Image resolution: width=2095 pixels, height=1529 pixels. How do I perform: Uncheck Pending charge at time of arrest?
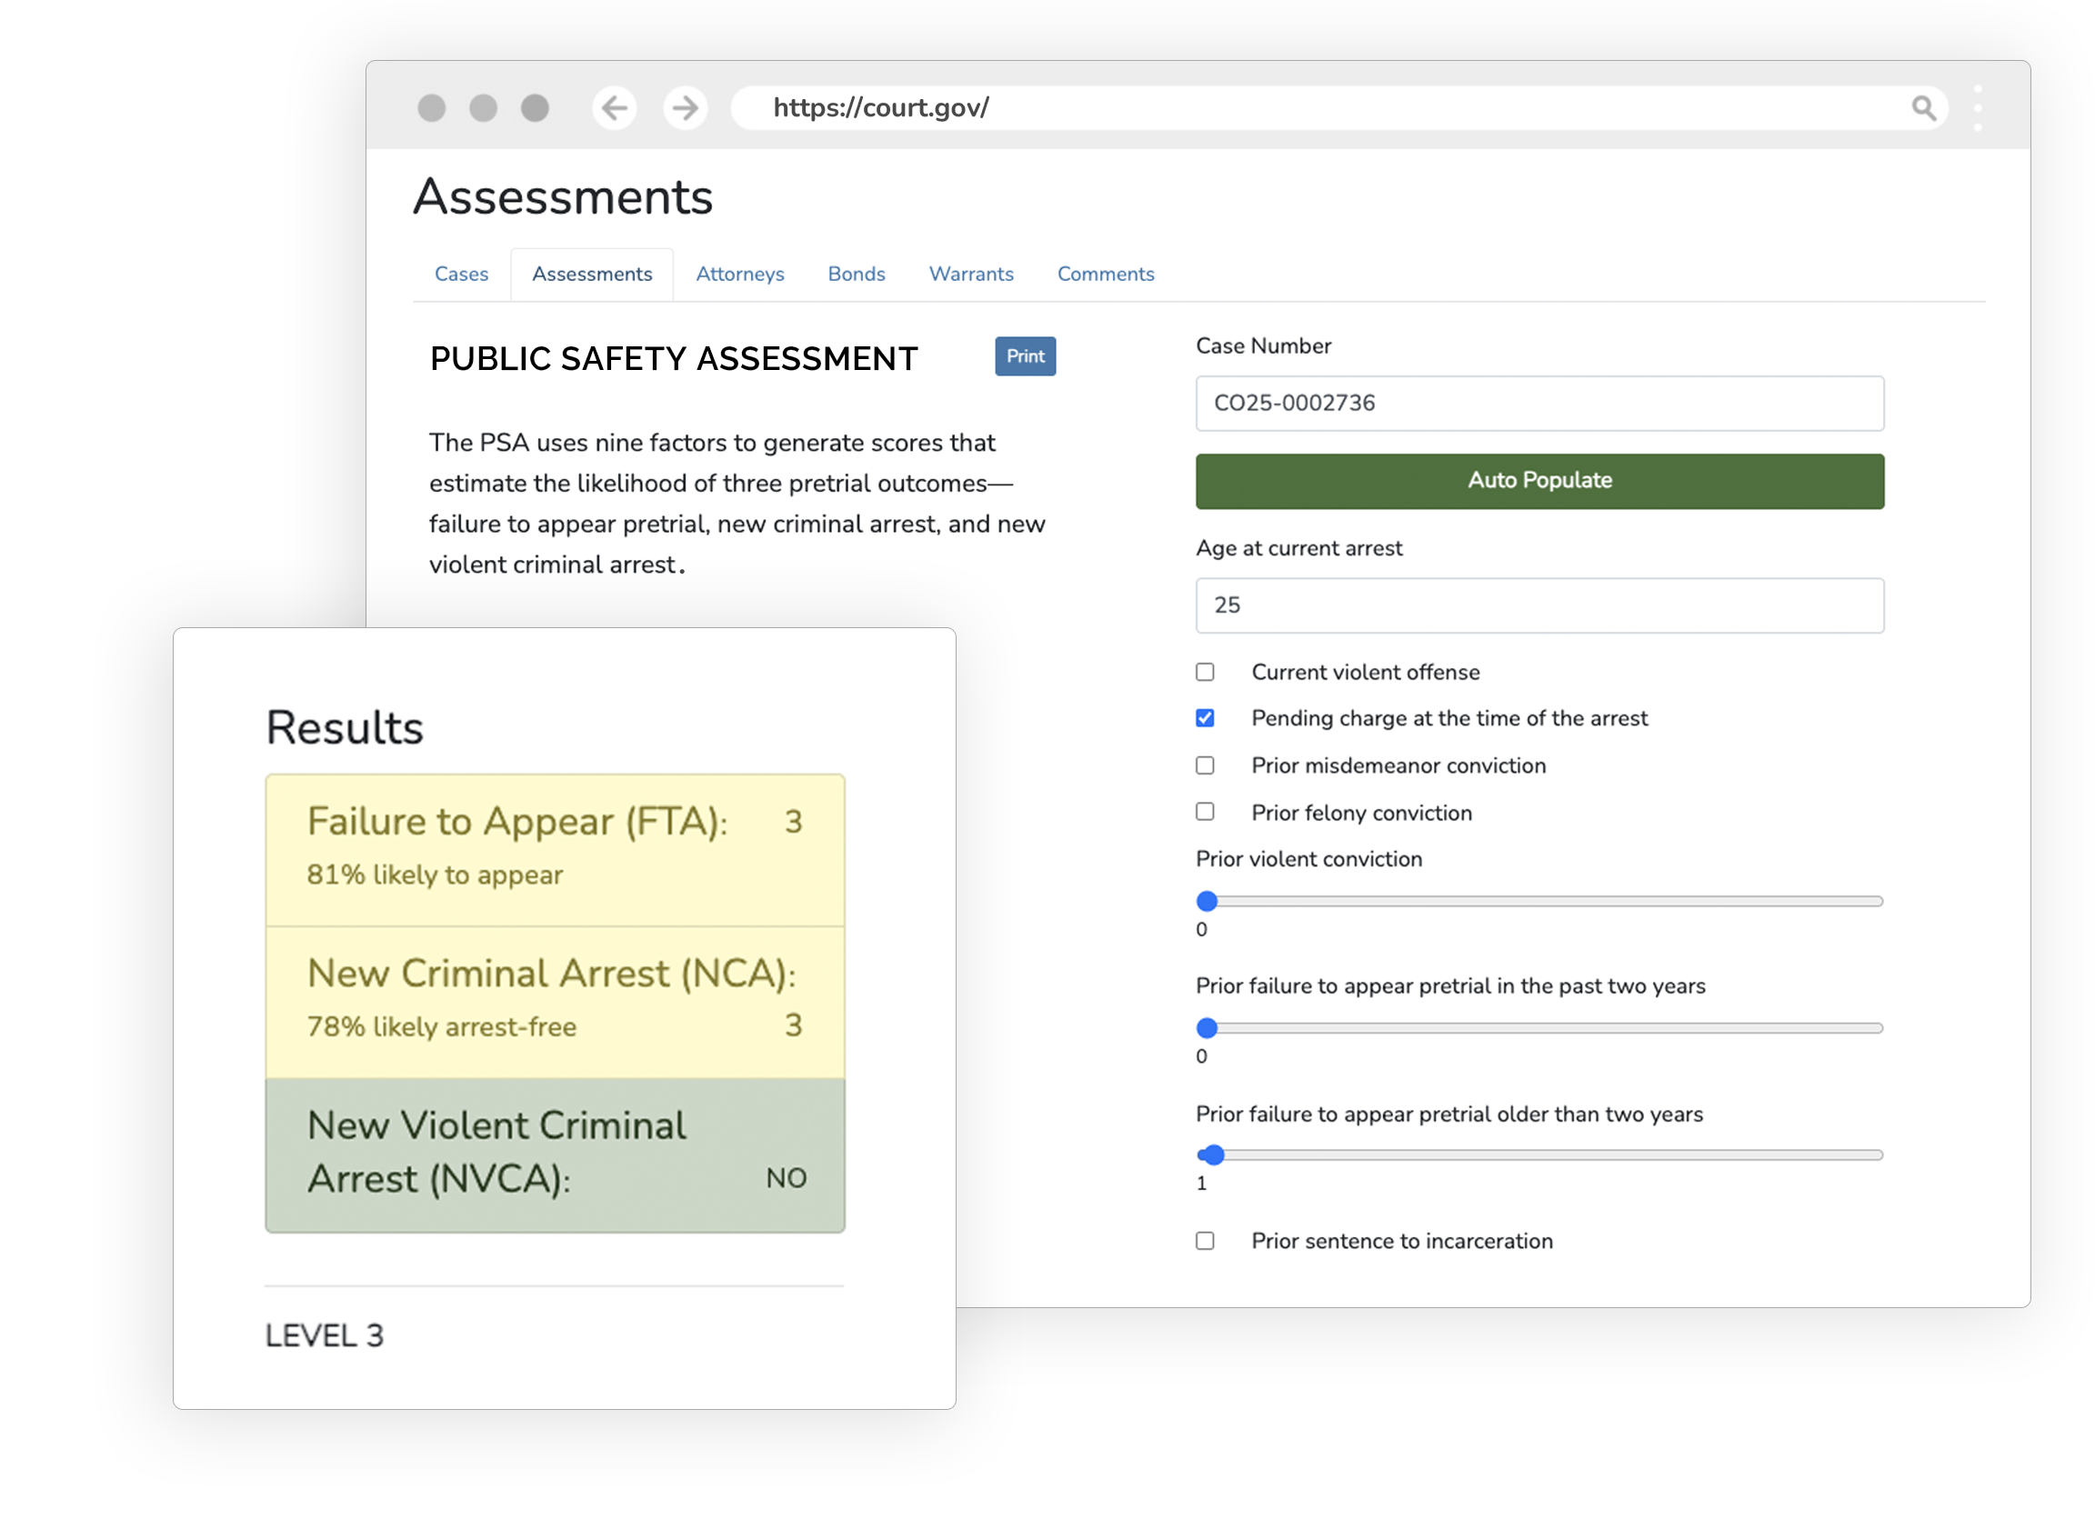[1206, 718]
